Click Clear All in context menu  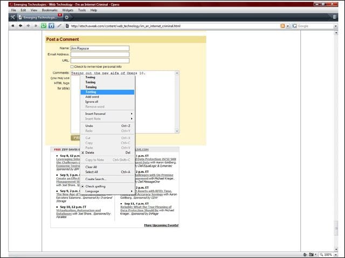(107, 167)
